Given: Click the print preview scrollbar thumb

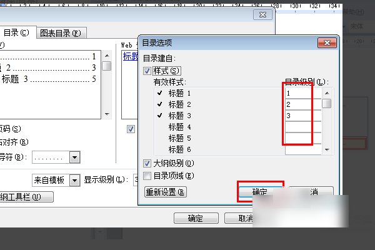Looking at the screenshot, I should click(x=107, y=66).
